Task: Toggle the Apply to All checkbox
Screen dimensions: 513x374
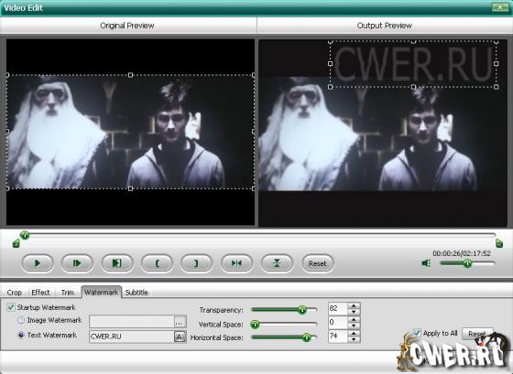Action: click(417, 333)
